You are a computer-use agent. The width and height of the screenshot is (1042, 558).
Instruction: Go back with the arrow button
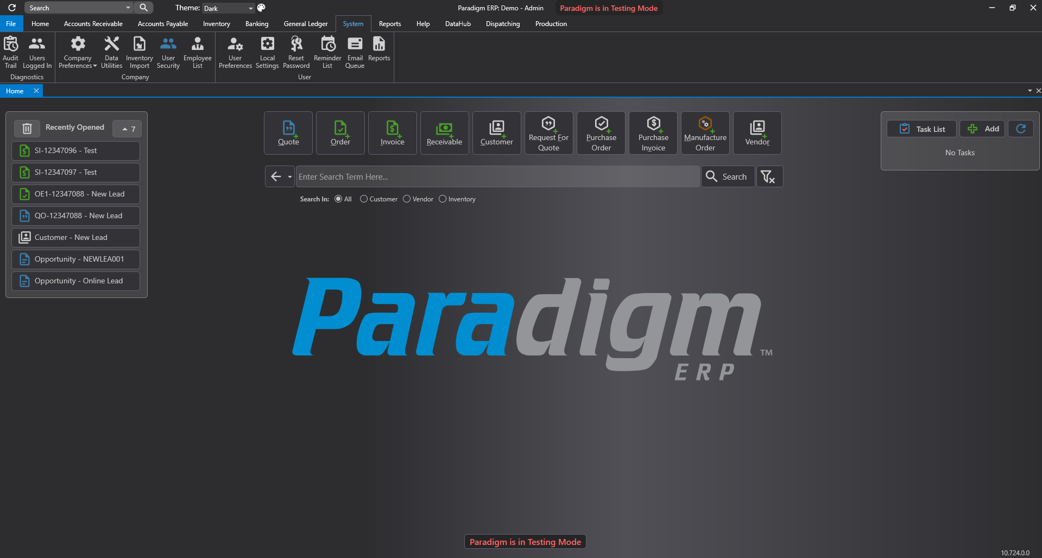coord(276,176)
